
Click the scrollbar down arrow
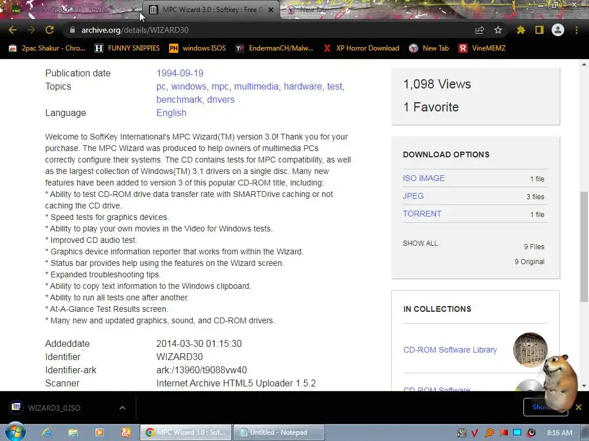pyautogui.click(x=584, y=386)
